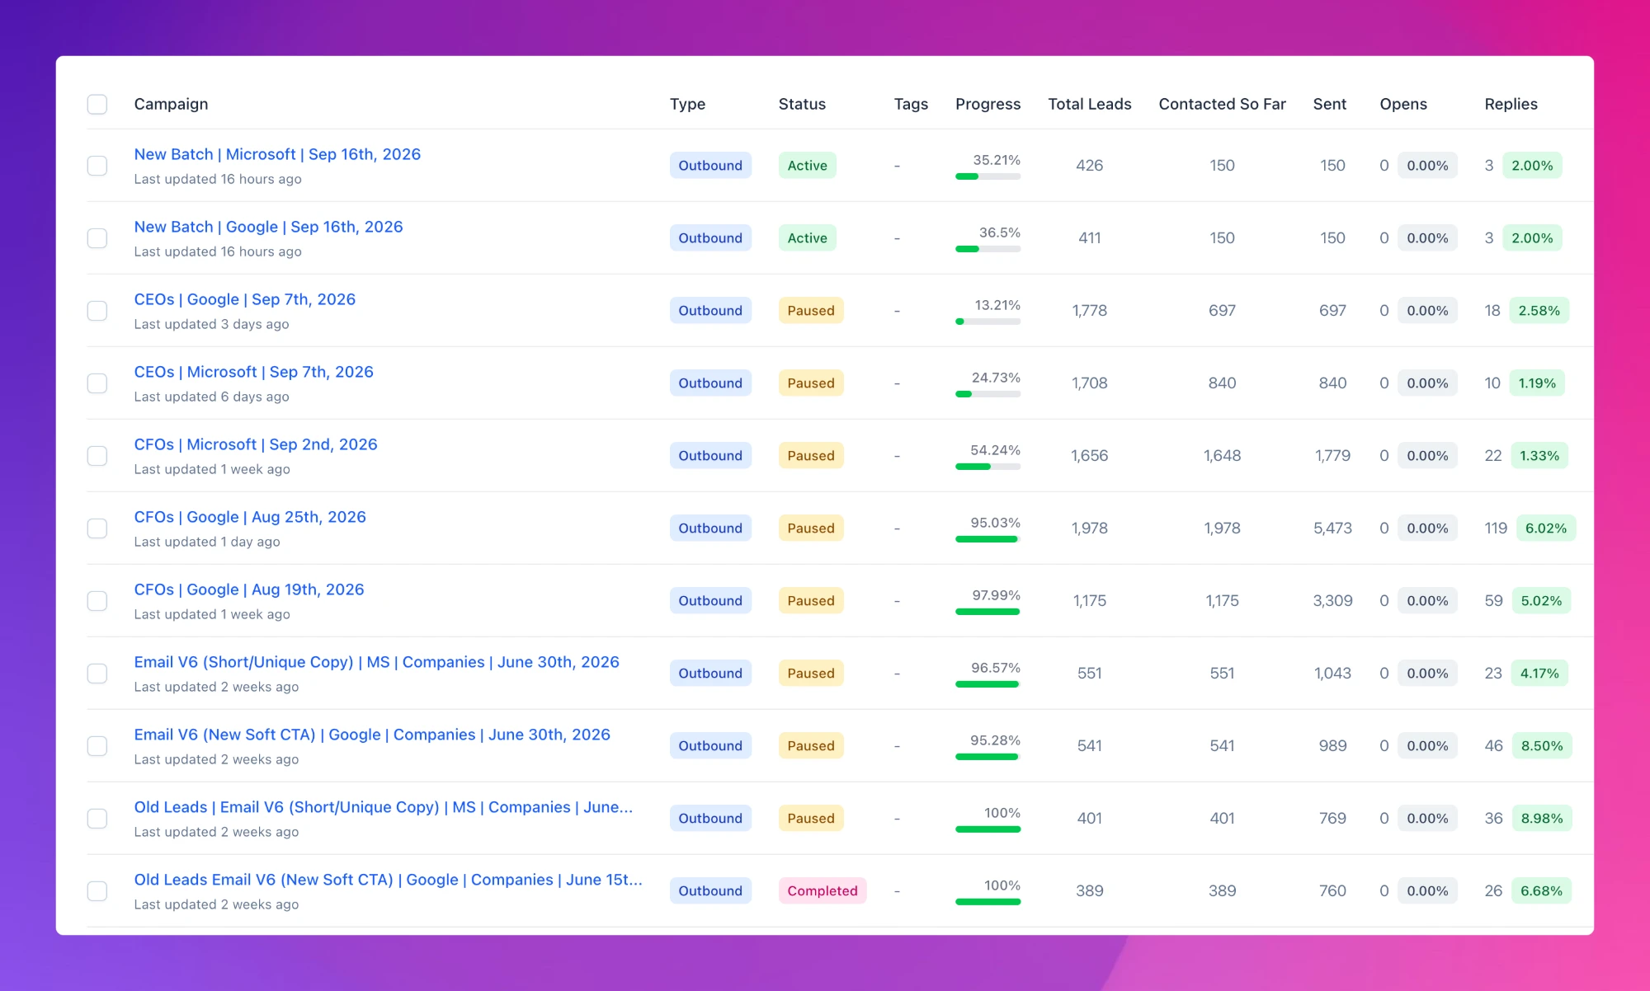Image resolution: width=1650 pixels, height=991 pixels.
Task: Sort by the Replies column header
Action: (x=1511, y=104)
